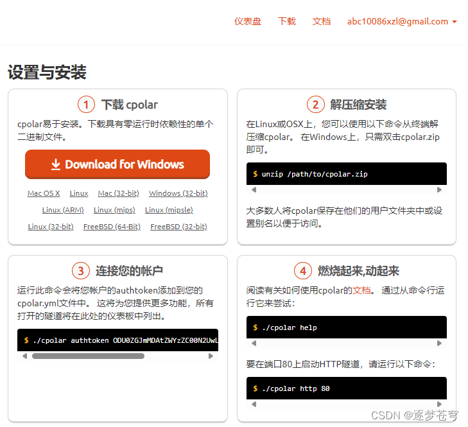
Task: Click right scroll arrow under cpolar help command
Action: [x=440, y=344]
